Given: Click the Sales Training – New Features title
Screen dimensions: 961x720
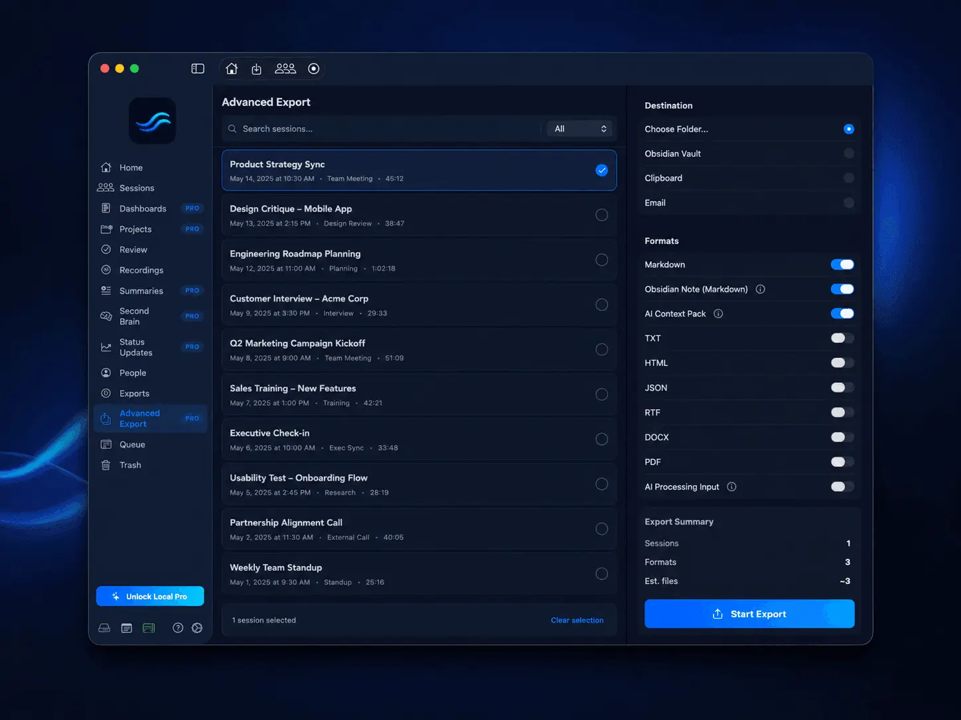Looking at the screenshot, I should (x=293, y=389).
